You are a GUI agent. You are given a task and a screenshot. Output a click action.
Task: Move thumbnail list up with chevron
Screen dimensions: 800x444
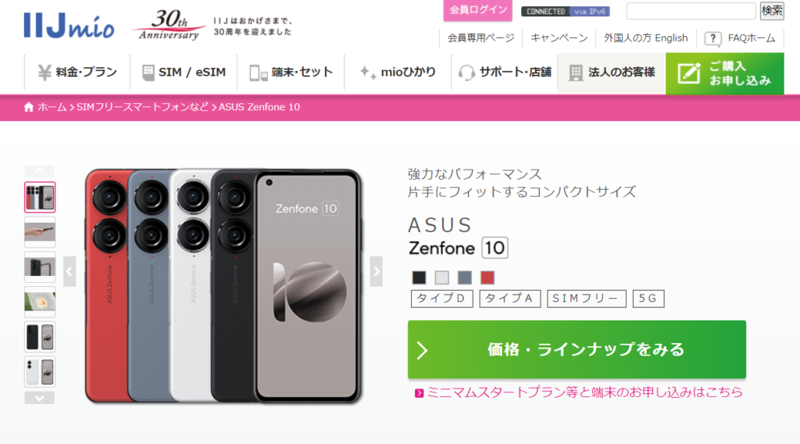(40, 171)
